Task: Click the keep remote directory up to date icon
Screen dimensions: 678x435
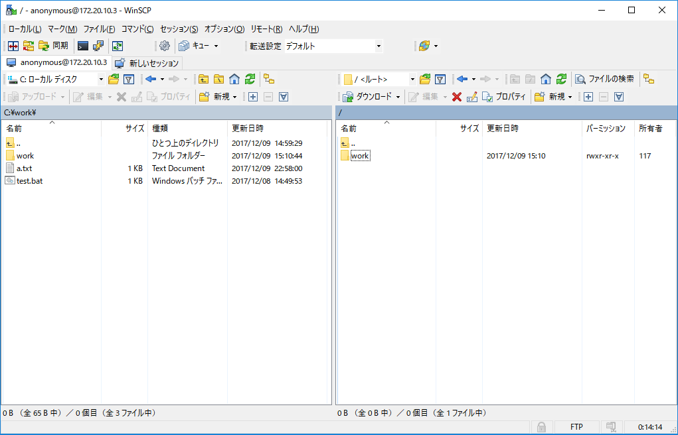Action: [x=118, y=46]
